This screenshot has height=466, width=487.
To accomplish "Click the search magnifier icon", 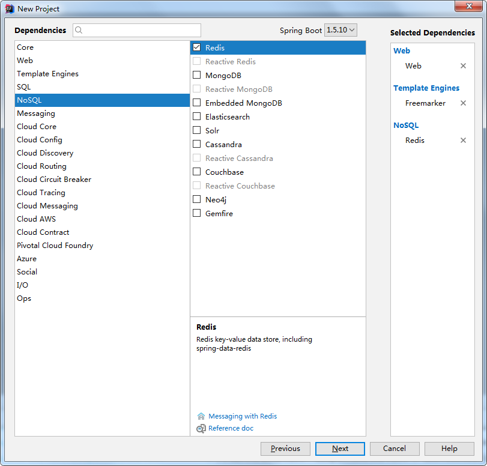I will point(79,30).
